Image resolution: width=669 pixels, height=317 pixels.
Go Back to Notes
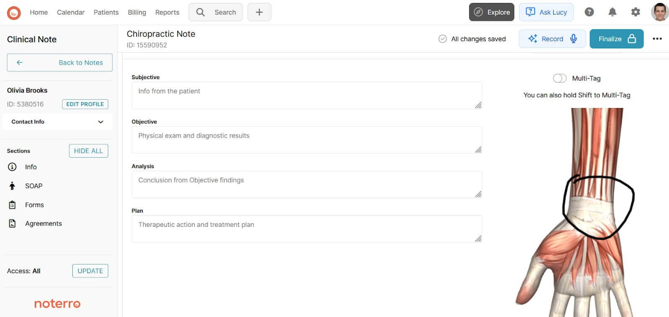[x=60, y=63]
